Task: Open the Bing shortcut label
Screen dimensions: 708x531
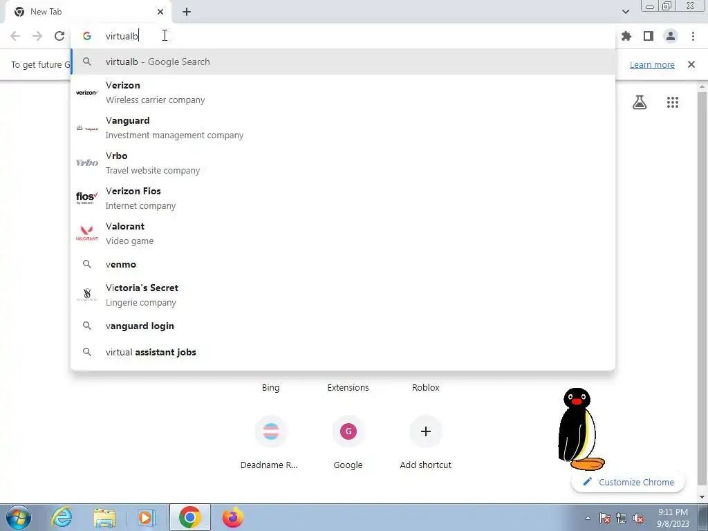Action: pyautogui.click(x=270, y=387)
